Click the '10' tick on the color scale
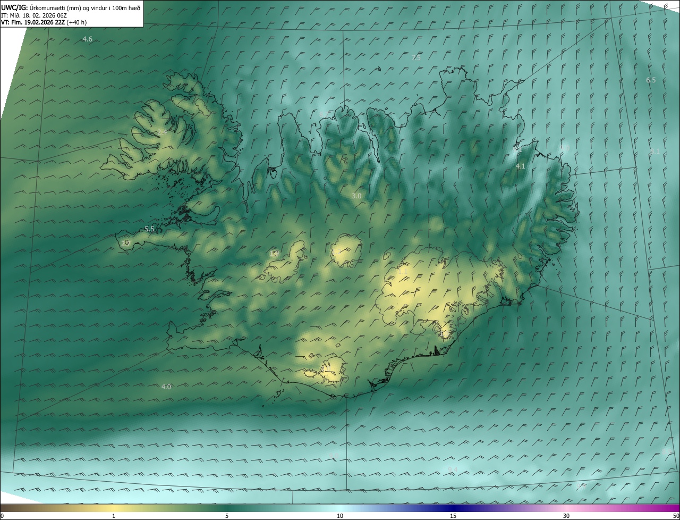Image resolution: width=680 pixels, height=520 pixels. pos(340,516)
